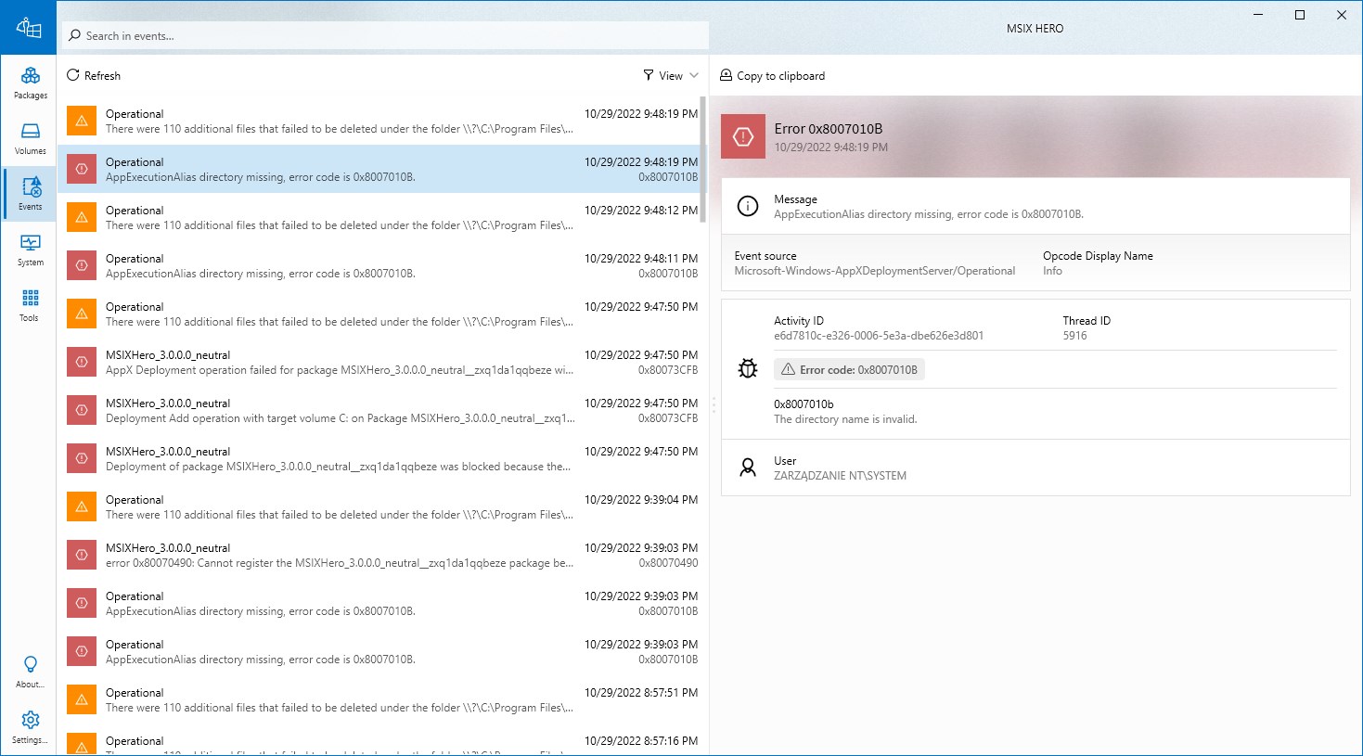Click the Activity ID value e6d7810c-e326-0006-5e3a-dbe626e3d801

point(879,336)
